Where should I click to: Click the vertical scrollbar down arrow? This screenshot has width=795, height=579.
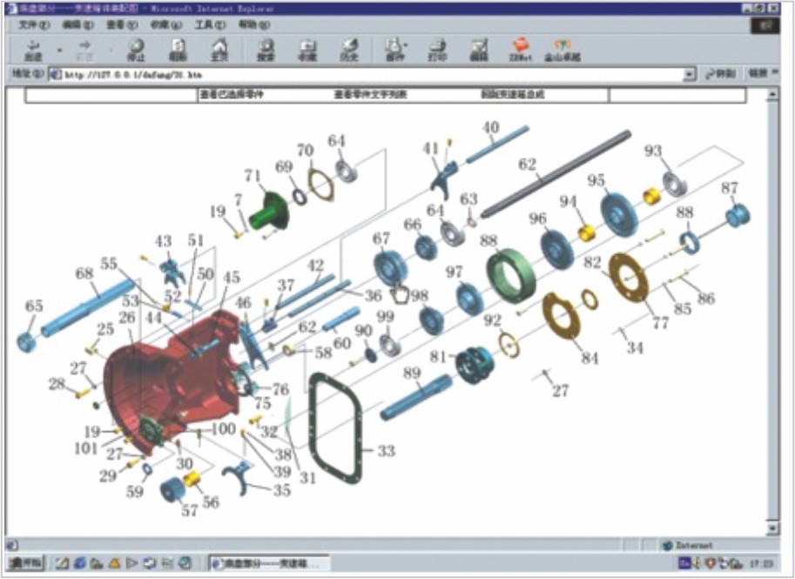click(x=771, y=528)
